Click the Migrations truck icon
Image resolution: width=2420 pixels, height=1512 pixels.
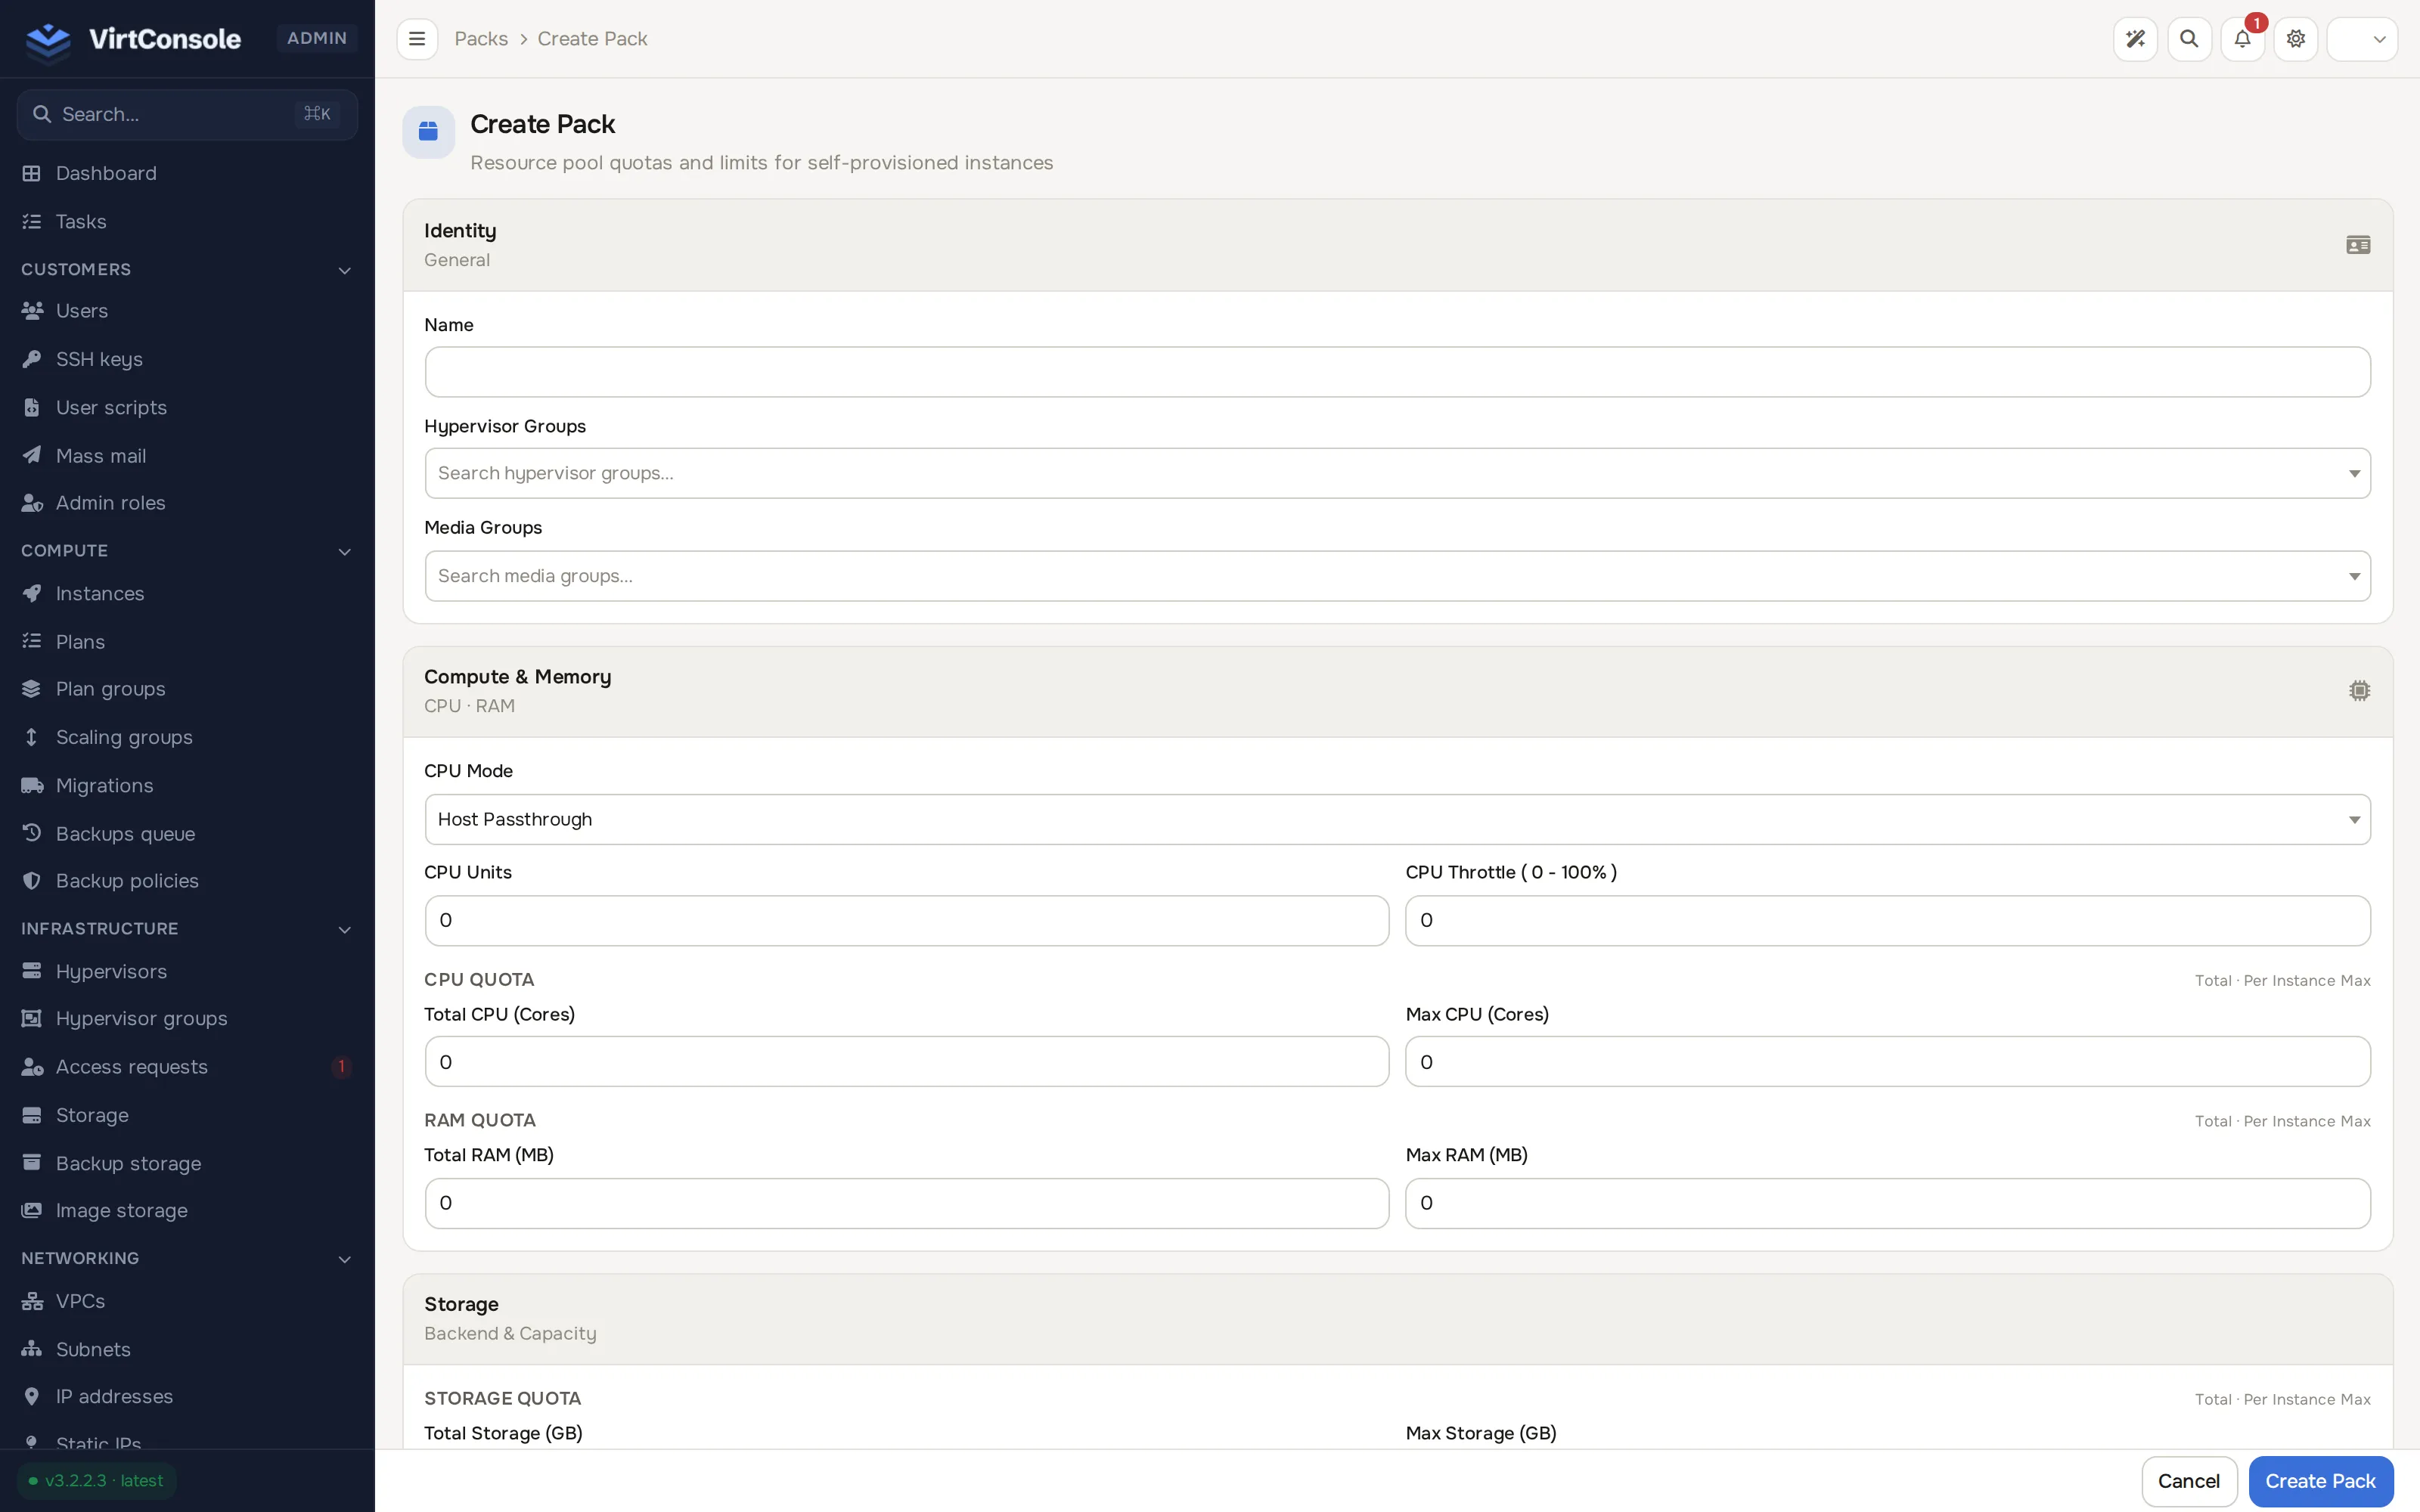click(32, 785)
